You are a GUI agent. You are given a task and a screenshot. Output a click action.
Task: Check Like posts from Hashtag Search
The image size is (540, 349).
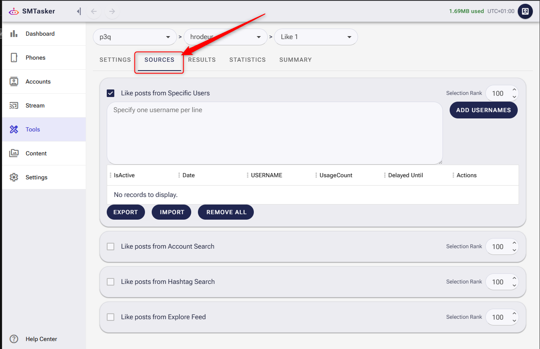(x=111, y=282)
